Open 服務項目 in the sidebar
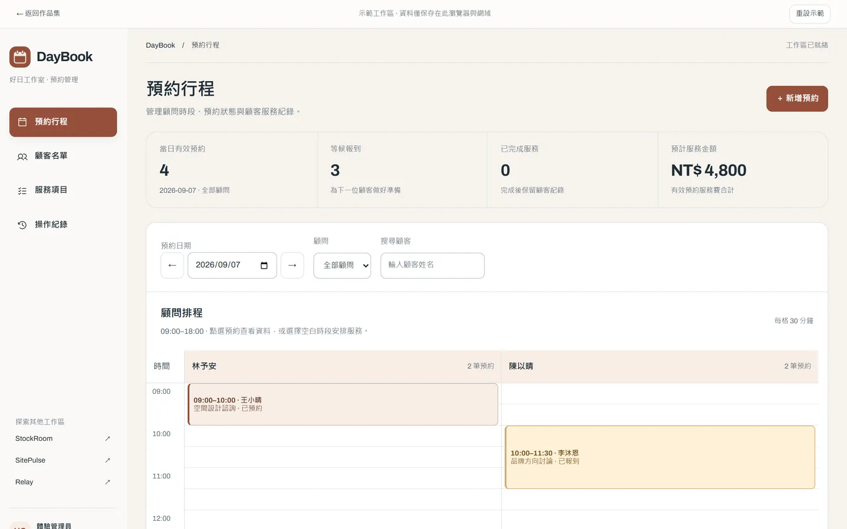 (63, 190)
